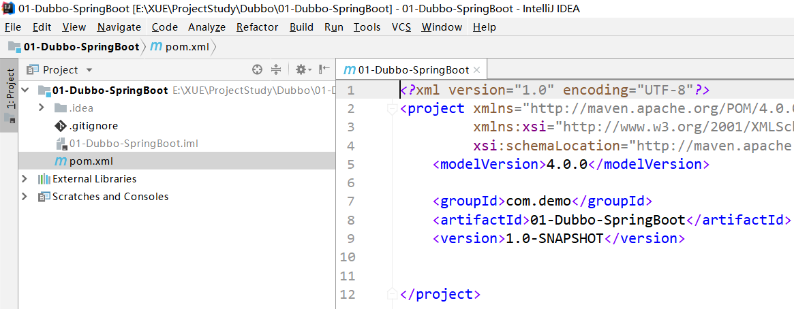The height and width of the screenshot is (309, 794).
Task: Click the IntelliJ IDEA logo in title bar
Action: (9, 8)
